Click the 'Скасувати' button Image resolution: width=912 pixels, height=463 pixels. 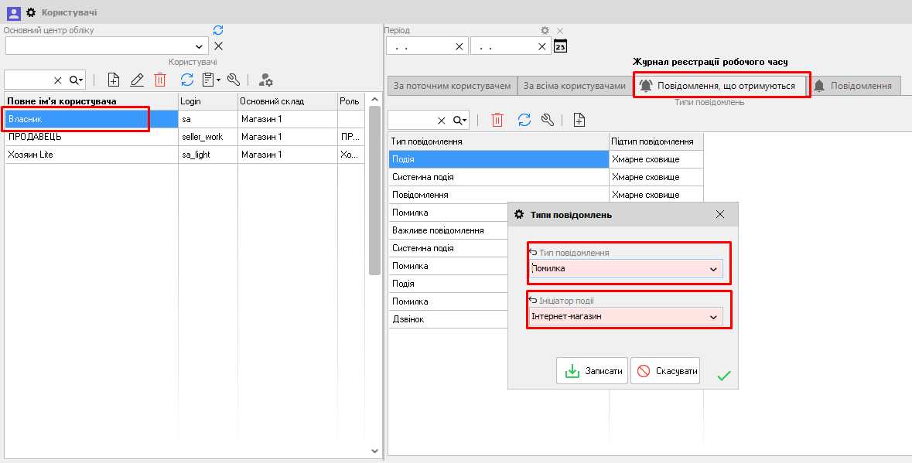[665, 371]
